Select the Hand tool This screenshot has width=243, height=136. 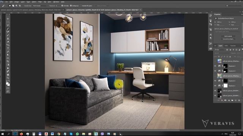pyautogui.click(x=8, y=75)
